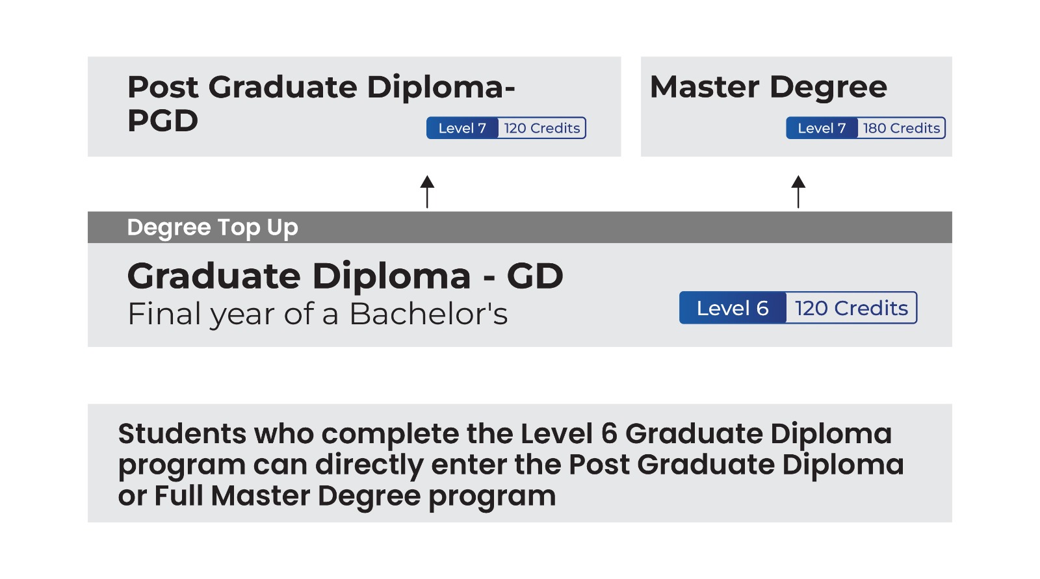Image resolution: width=1040 pixels, height=579 pixels.
Task: Click the 'Graduate Diploma' words in large heading
Action: pos(299,276)
